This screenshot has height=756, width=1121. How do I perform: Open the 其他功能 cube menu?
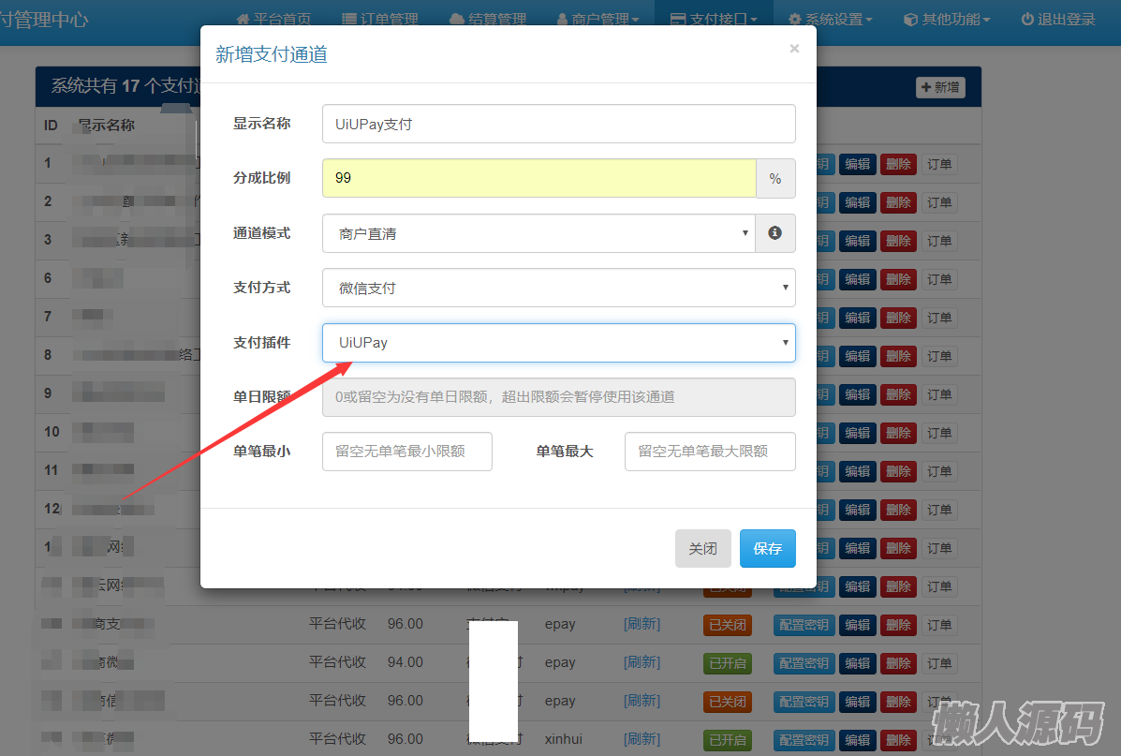pos(946,19)
